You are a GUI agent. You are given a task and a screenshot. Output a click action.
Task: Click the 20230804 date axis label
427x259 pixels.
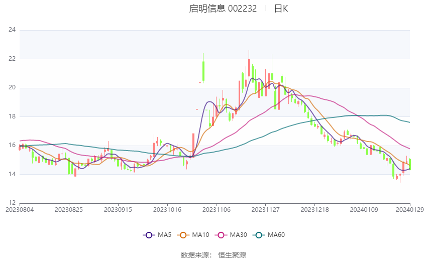(20, 210)
